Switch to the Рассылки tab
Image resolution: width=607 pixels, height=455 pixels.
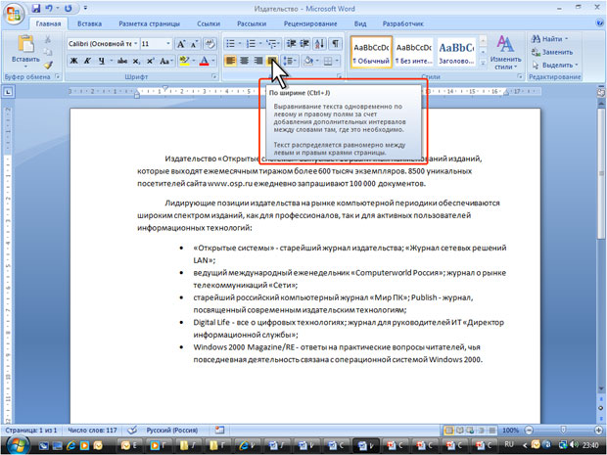point(252,23)
